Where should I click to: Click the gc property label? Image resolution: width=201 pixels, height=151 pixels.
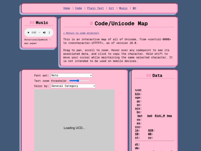139,101
